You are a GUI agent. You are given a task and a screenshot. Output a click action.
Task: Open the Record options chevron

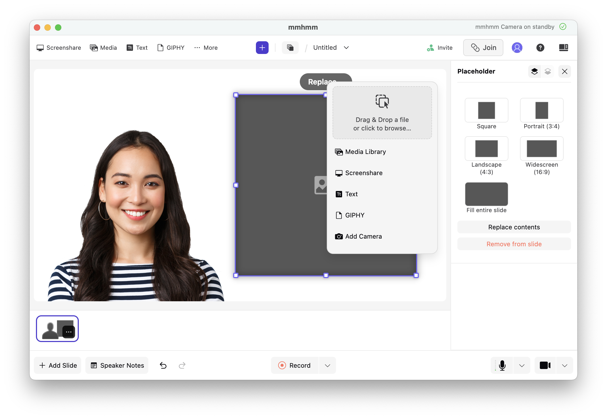[x=327, y=365]
